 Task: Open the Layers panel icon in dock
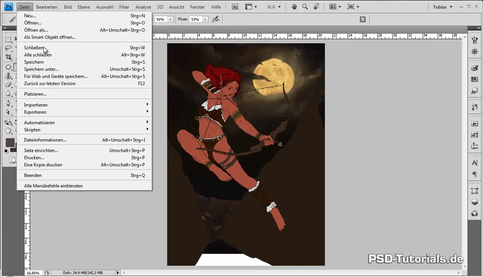[475, 202]
